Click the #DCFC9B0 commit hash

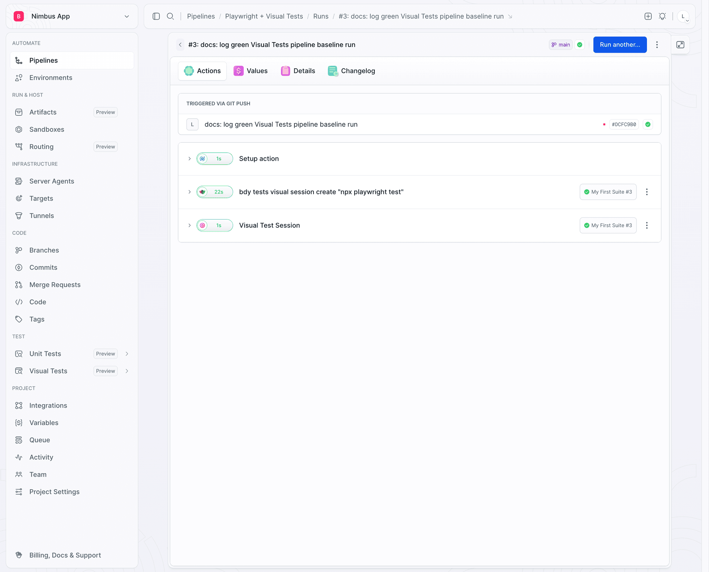(624, 125)
